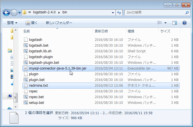Click the redmine.txt document icon

coord(26,86)
